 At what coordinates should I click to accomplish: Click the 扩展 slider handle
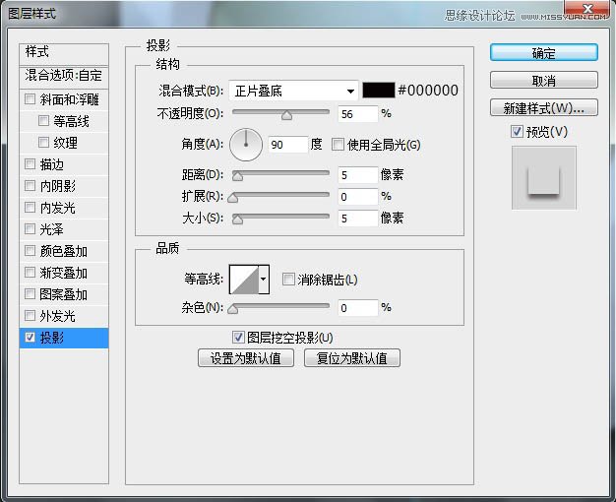coord(233,198)
